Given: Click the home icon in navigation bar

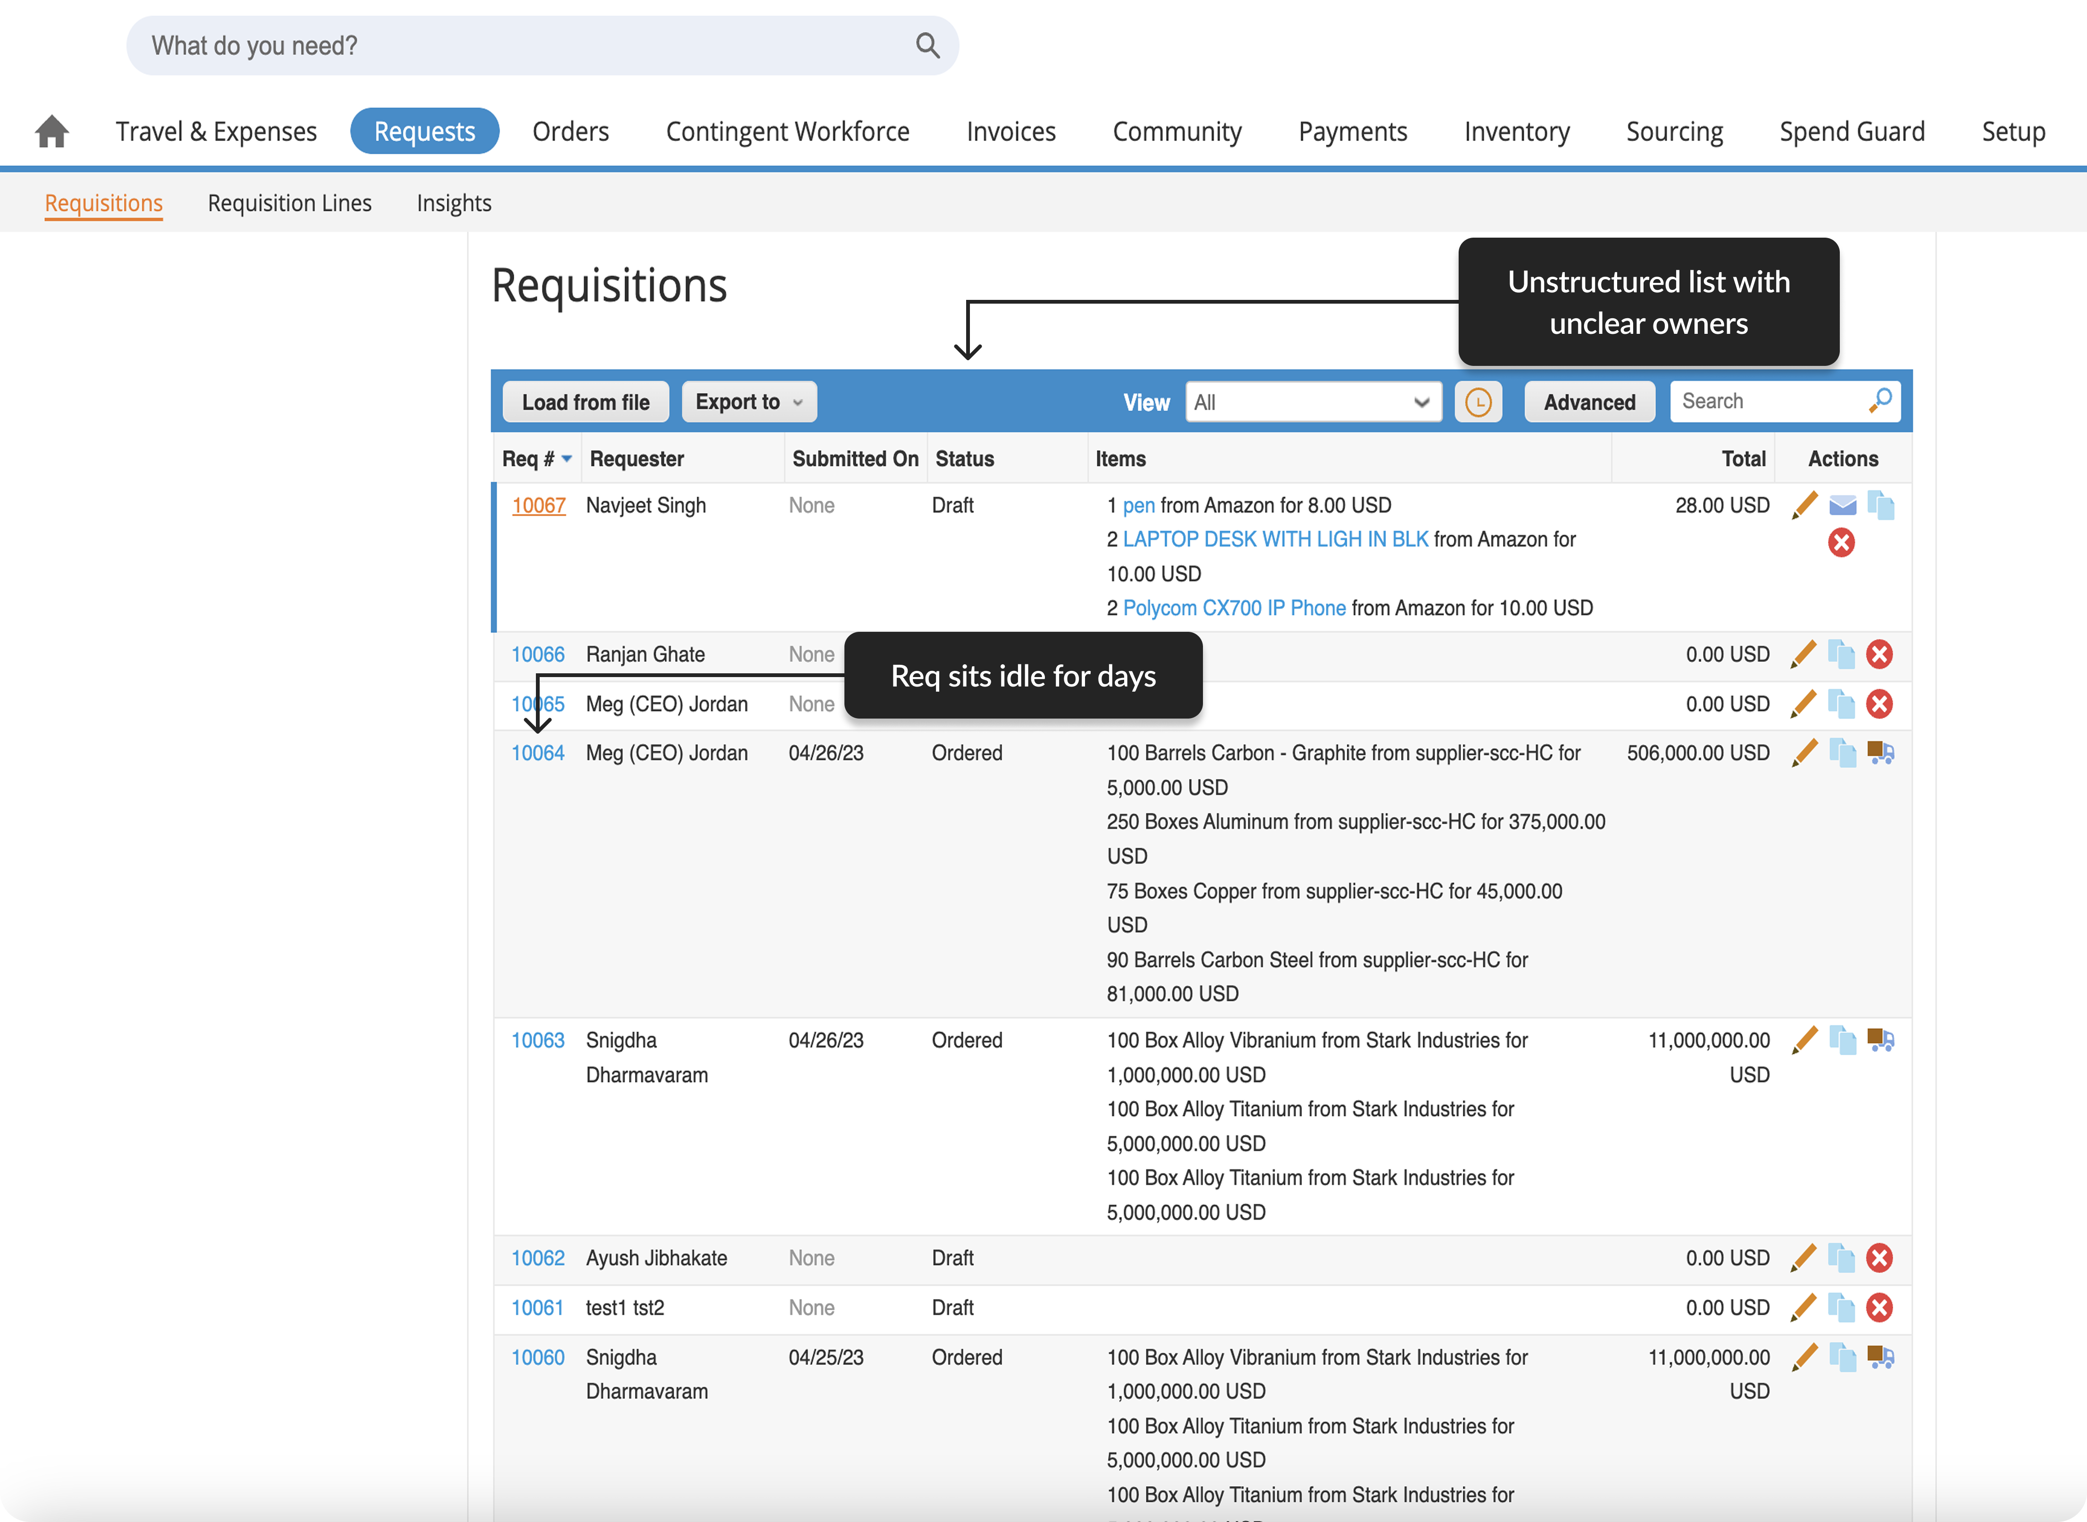Looking at the screenshot, I should pos(51,132).
